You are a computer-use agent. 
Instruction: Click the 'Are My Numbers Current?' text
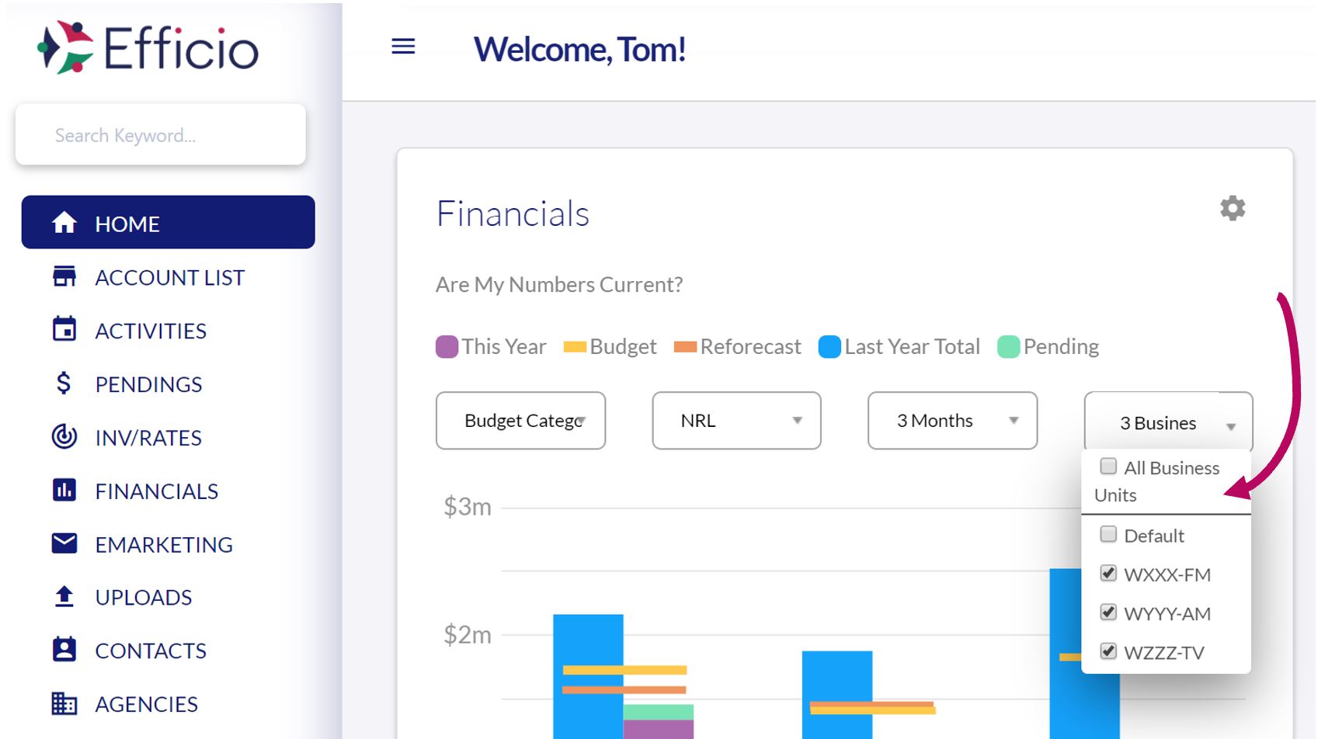[x=559, y=285]
